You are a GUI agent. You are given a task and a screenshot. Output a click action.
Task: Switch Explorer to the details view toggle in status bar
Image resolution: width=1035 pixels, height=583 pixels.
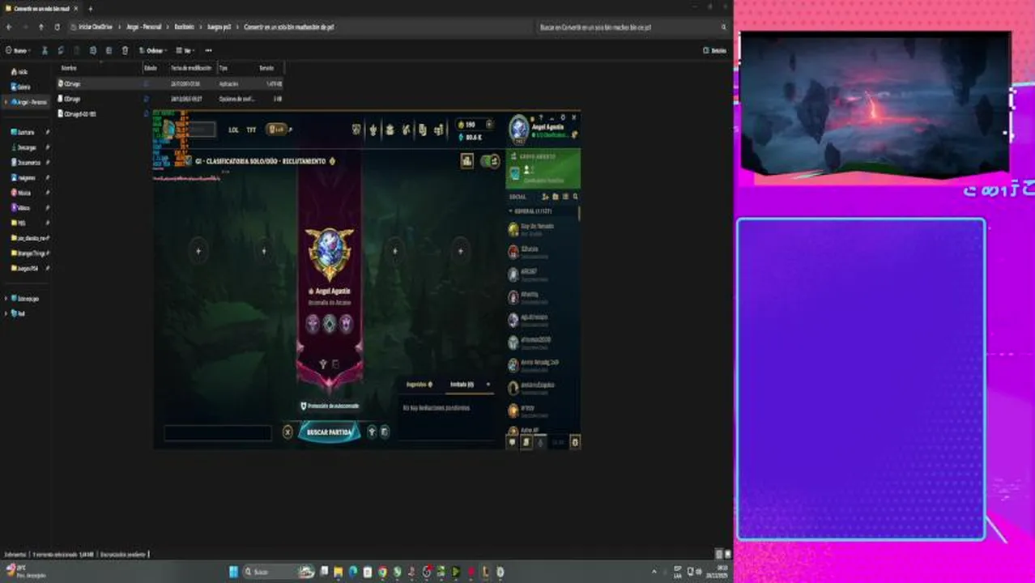pyautogui.click(x=718, y=555)
